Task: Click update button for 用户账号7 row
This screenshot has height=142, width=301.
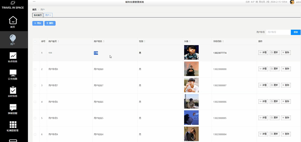Action: point(275,85)
